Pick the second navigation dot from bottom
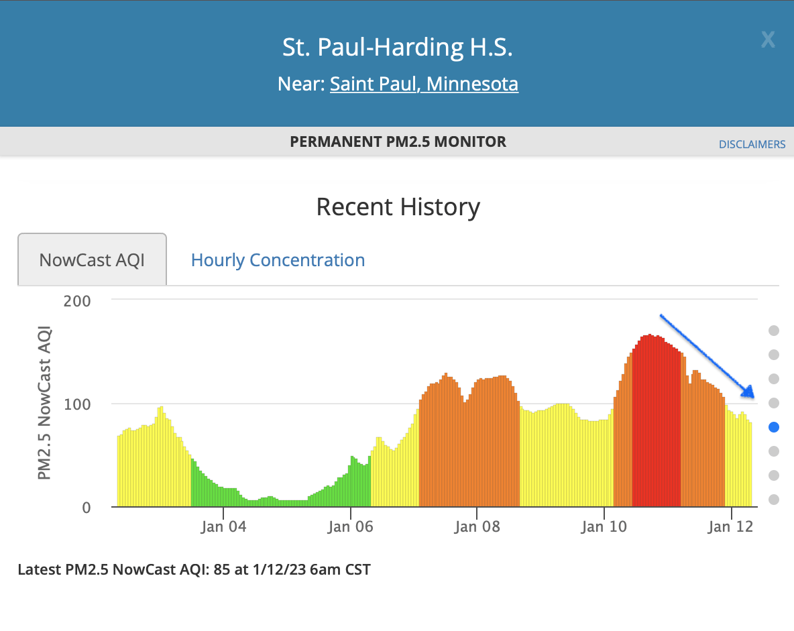Image resolution: width=794 pixels, height=631 pixels. click(x=774, y=475)
